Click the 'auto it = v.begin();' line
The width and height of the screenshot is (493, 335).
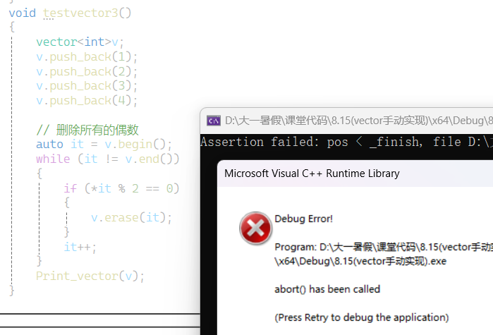click(x=104, y=145)
